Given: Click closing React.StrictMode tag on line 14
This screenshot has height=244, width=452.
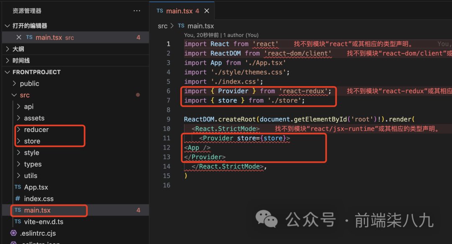Looking at the screenshot, I should [227, 166].
